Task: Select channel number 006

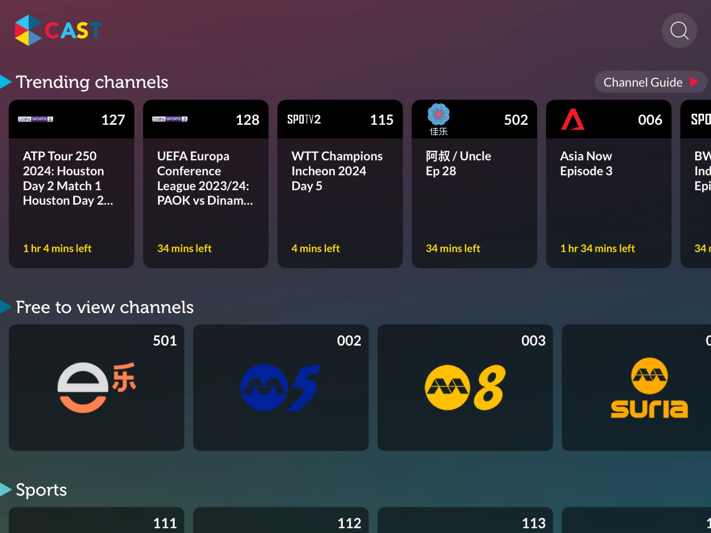Action: (650, 120)
